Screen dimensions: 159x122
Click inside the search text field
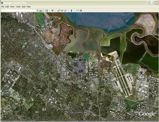point(19,10)
